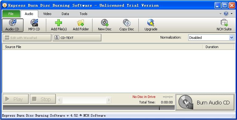The height and width of the screenshot is (120, 237).
Task: Expand the Normalization dropdown
Action: click(231, 38)
